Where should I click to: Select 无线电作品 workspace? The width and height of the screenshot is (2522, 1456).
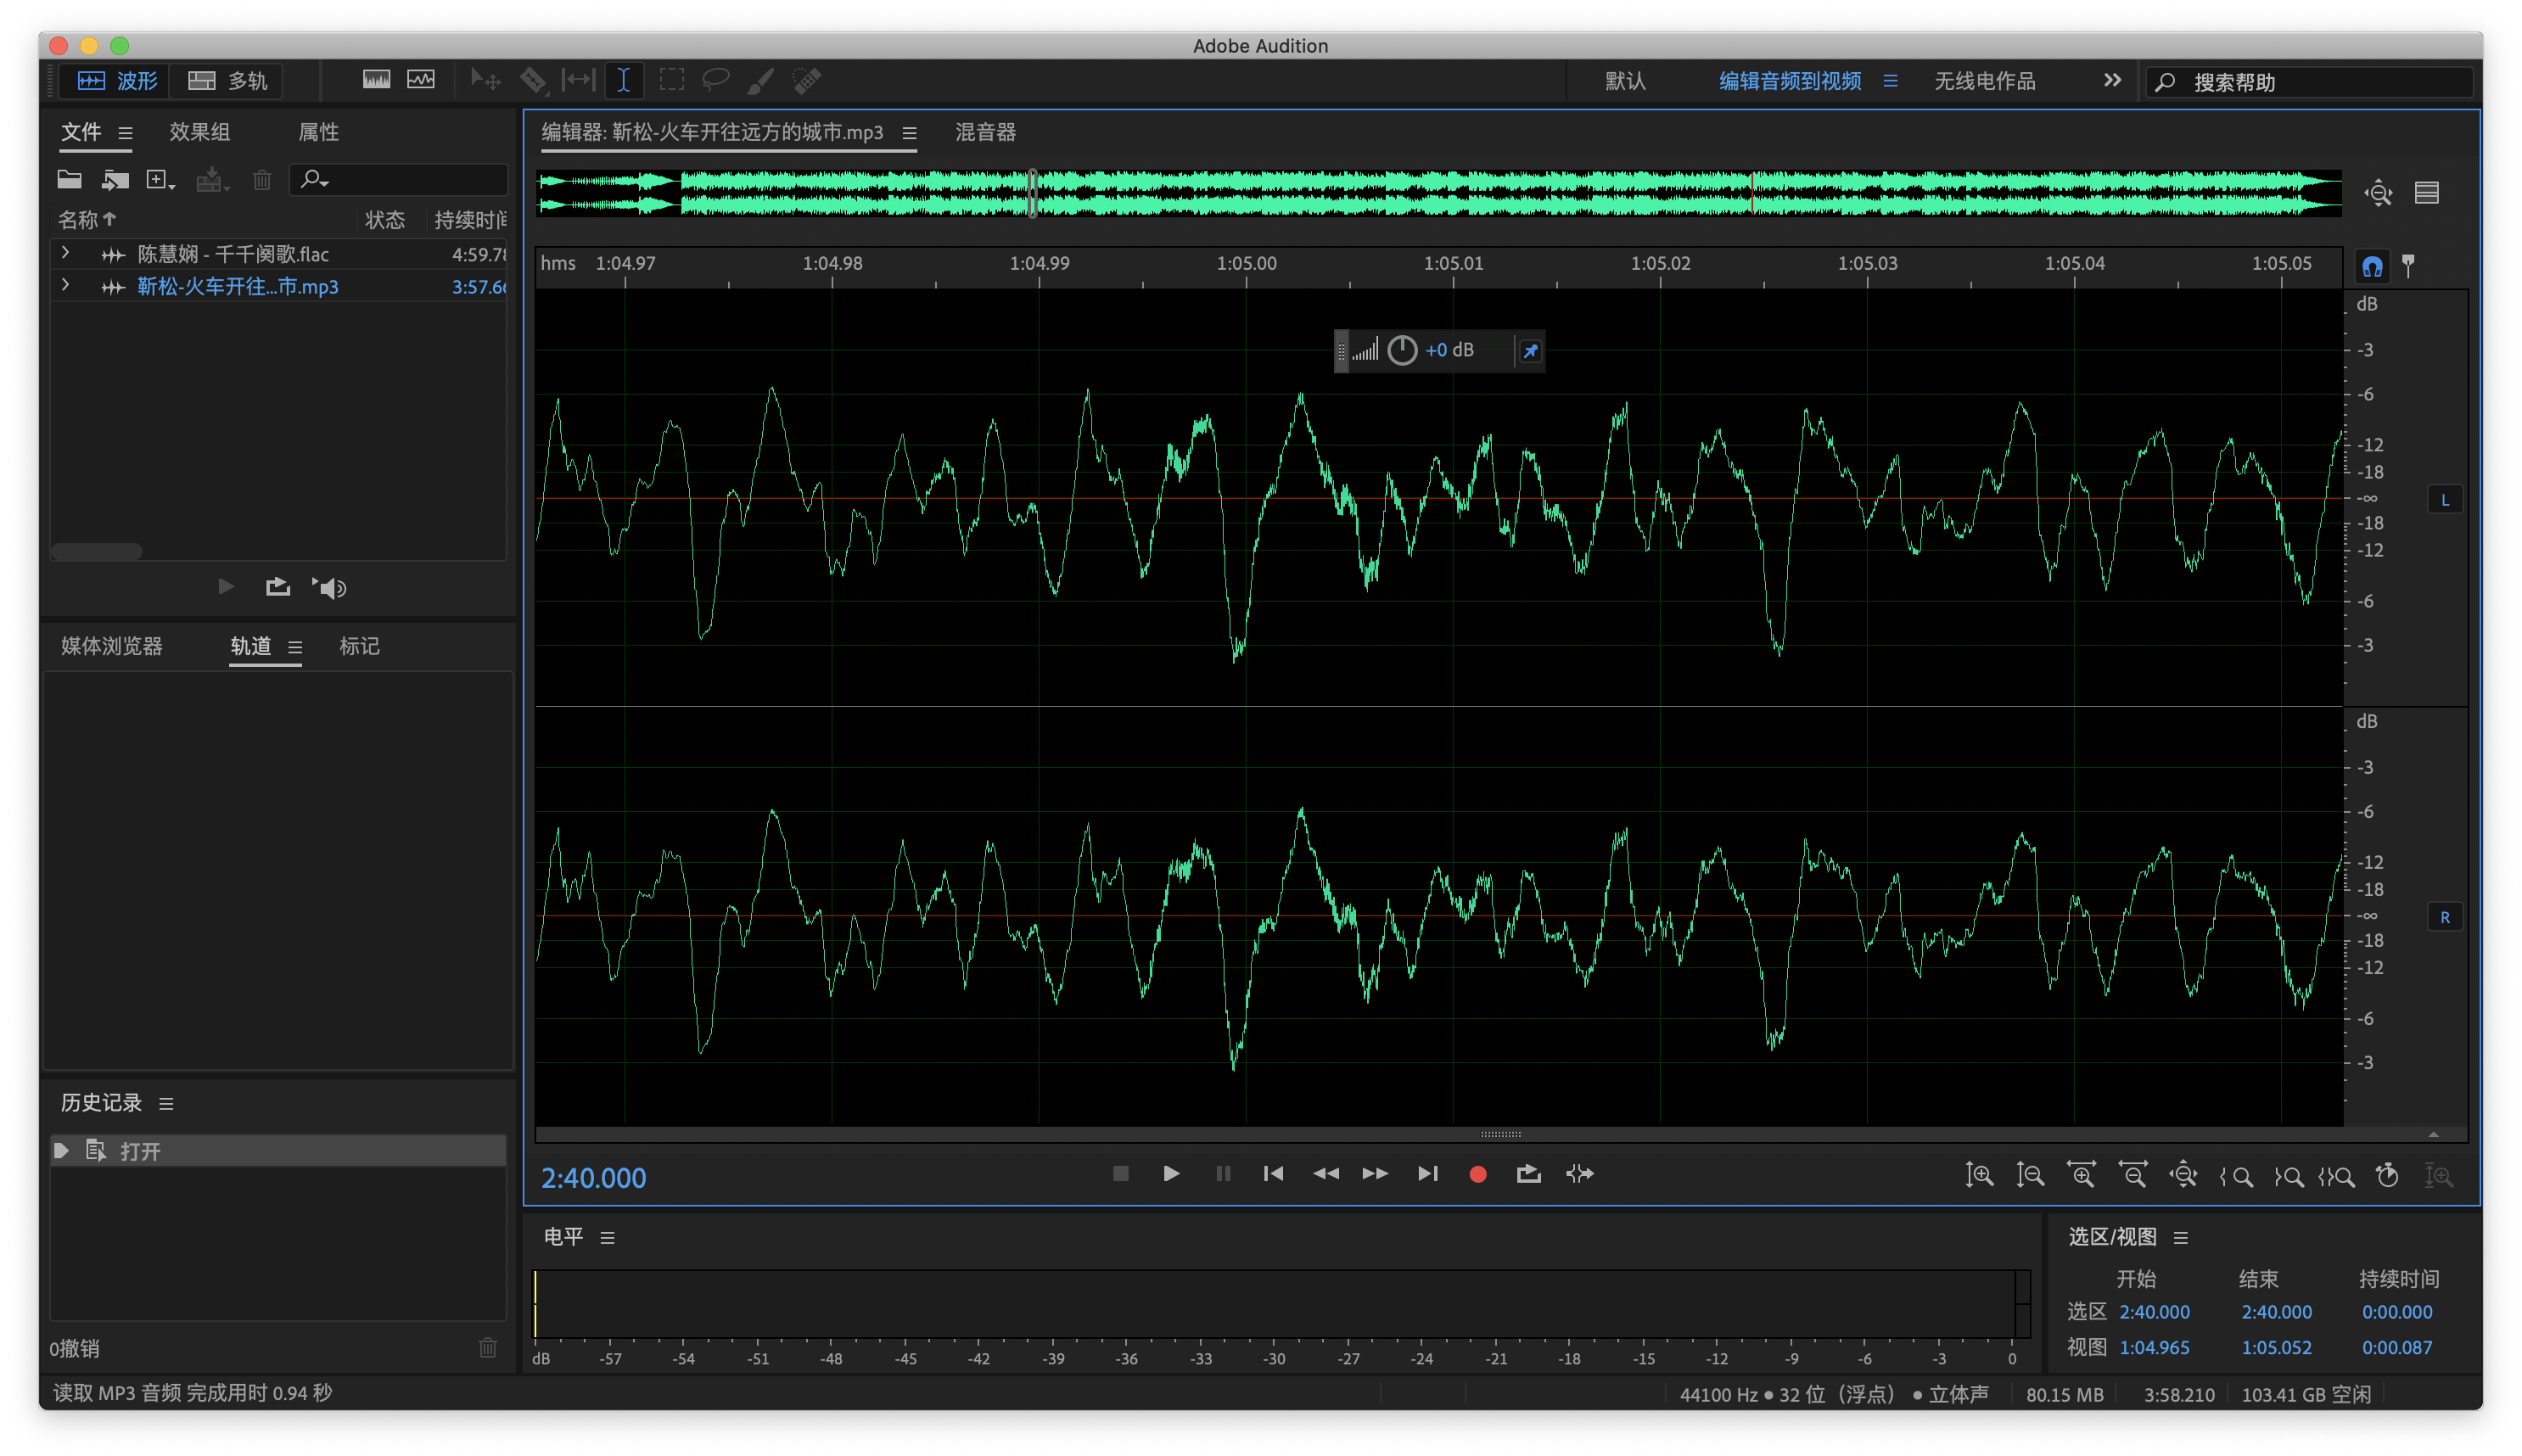1984,81
